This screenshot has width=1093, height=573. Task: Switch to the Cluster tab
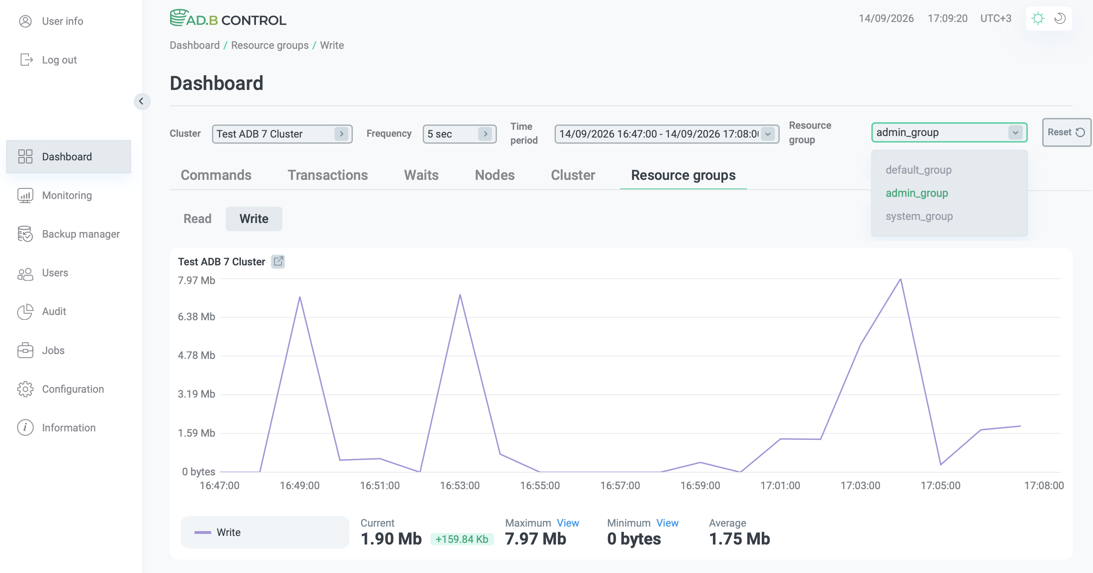pos(573,175)
